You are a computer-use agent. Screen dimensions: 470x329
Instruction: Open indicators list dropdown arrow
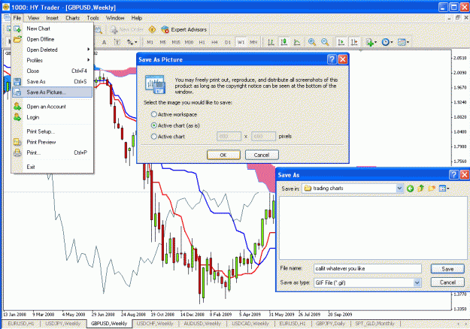[x=375, y=43]
